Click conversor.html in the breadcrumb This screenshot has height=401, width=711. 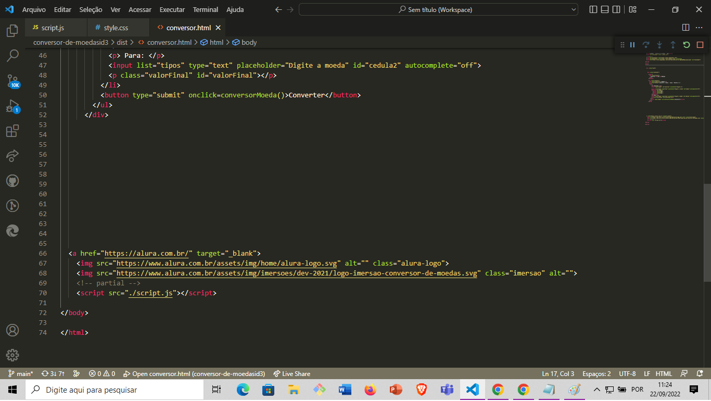tap(165, 42)
